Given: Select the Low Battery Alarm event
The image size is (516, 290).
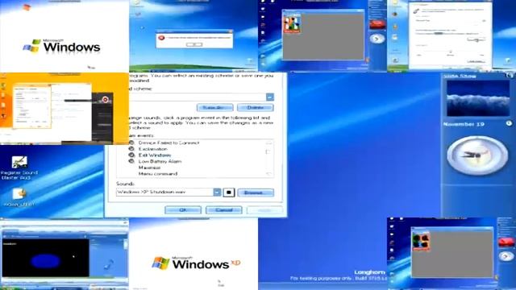Looking at the screenshot, I should (160, 161).
